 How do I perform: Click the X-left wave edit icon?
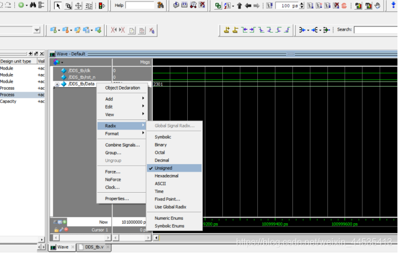pos(113,30)
